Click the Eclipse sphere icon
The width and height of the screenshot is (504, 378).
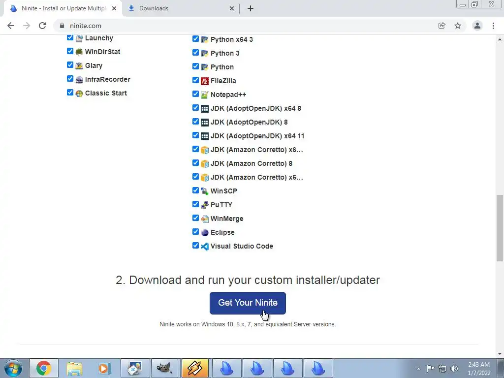pyautogui.click(x=205, y=233)
